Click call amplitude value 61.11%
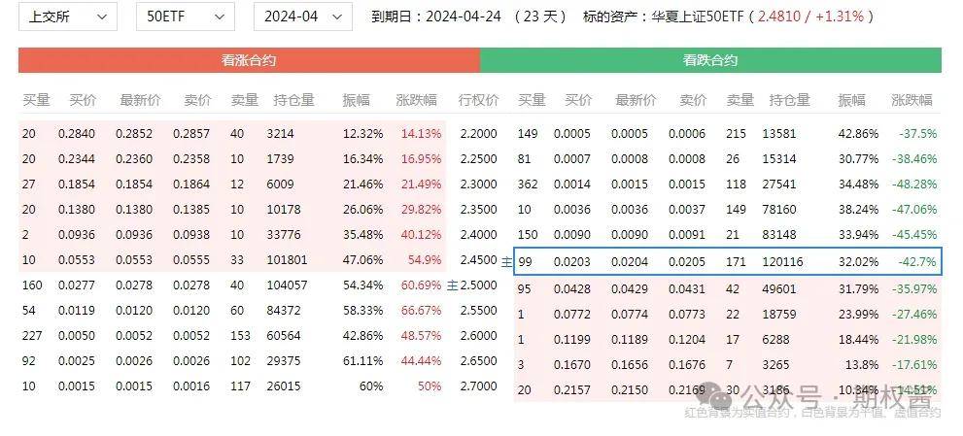The height and width of the screenshot is (436, 963). coord(363,361)
